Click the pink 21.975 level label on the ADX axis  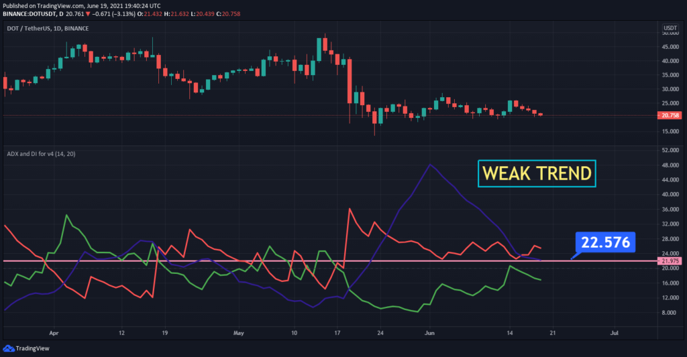pyautogui.click(x=670, y=261)
